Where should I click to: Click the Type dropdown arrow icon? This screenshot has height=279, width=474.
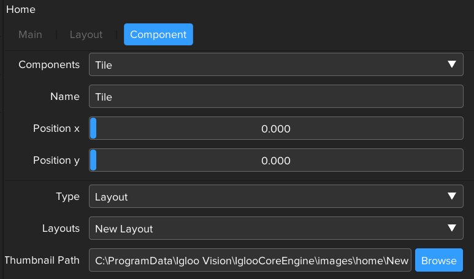452,197
